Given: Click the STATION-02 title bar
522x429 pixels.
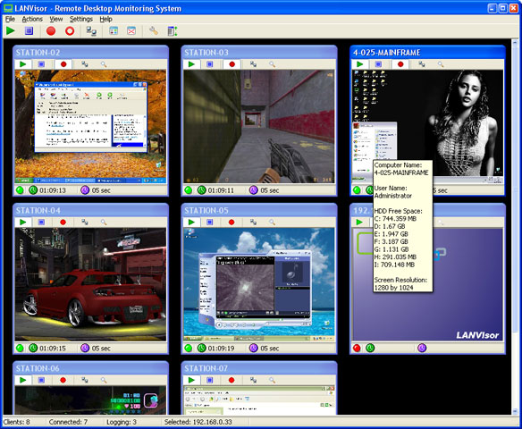Looking at the screenshot, I should [x=90, y=53].
